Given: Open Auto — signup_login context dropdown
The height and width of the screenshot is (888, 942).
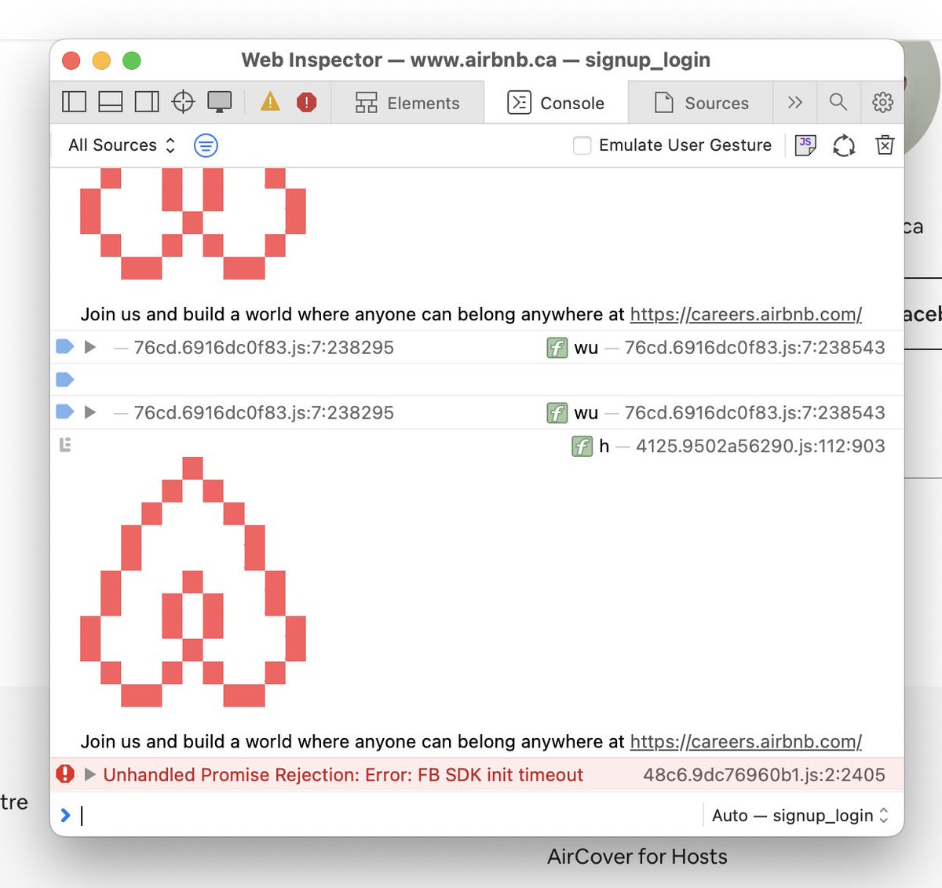Looking at the screenshot, I should point(800,815).
